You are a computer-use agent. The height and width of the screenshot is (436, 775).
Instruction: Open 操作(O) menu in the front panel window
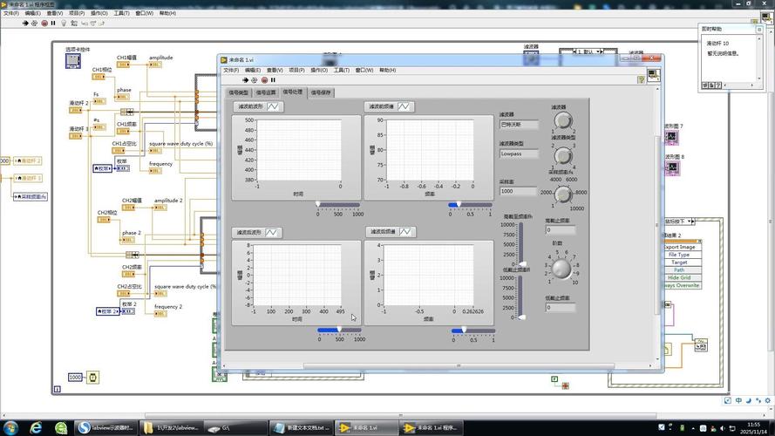(319, 70)
